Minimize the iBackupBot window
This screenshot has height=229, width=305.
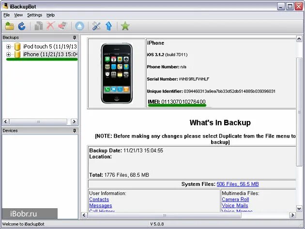[280, 6]
